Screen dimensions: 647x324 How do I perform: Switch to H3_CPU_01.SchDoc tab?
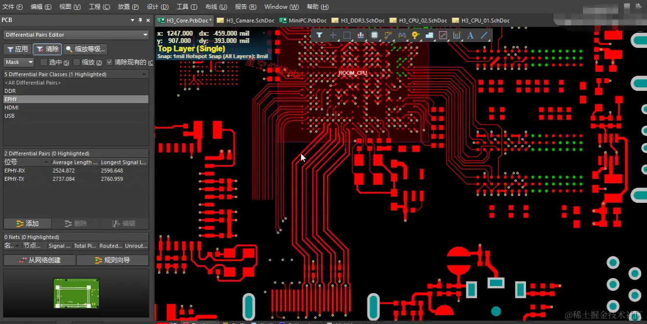click(x=481, y=21)
